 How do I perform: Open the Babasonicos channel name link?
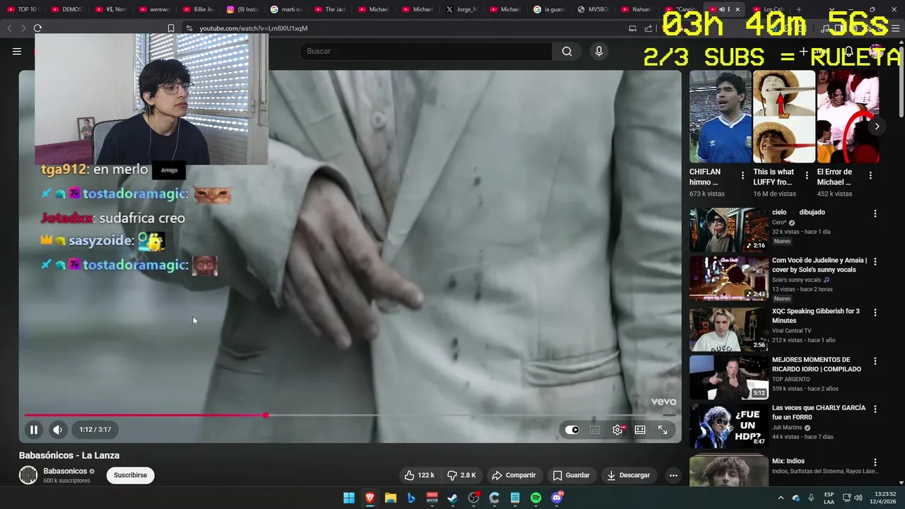65,471
